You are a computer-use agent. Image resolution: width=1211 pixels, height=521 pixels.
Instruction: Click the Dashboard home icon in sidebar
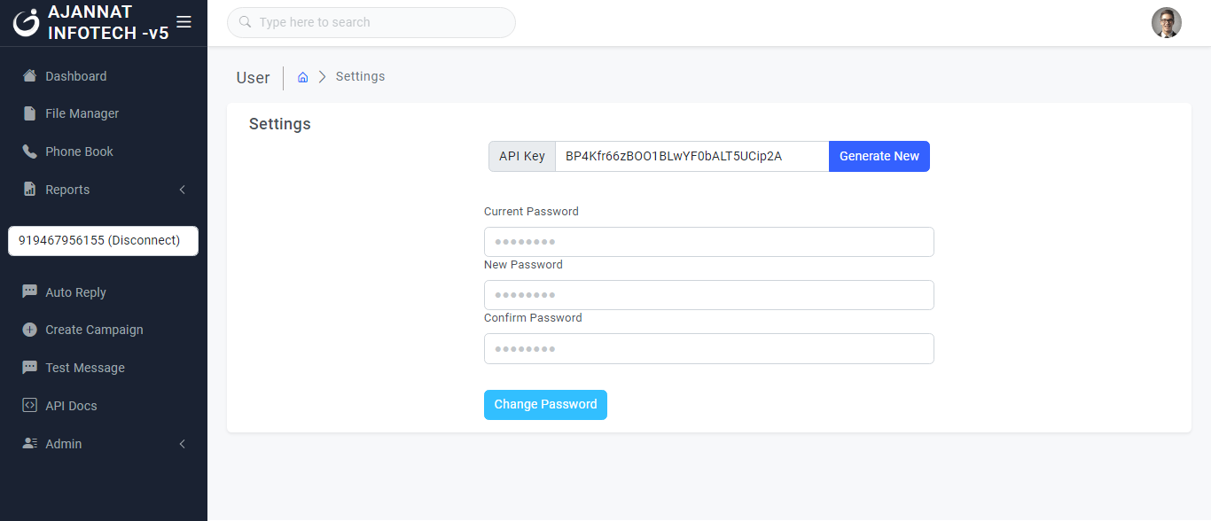point(29,76)
